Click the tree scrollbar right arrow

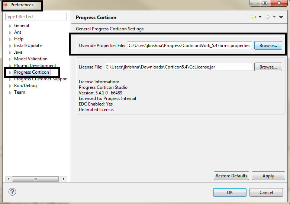(x=64, y=179)
